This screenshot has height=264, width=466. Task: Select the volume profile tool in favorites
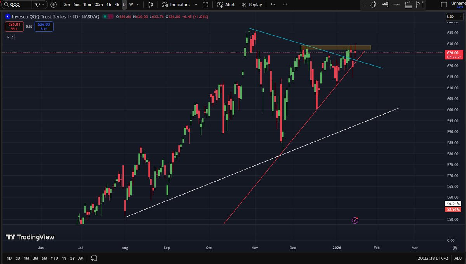pyautogui.click(x=385, y=5)
